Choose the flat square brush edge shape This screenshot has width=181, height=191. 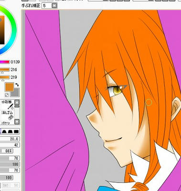(16, 131)
